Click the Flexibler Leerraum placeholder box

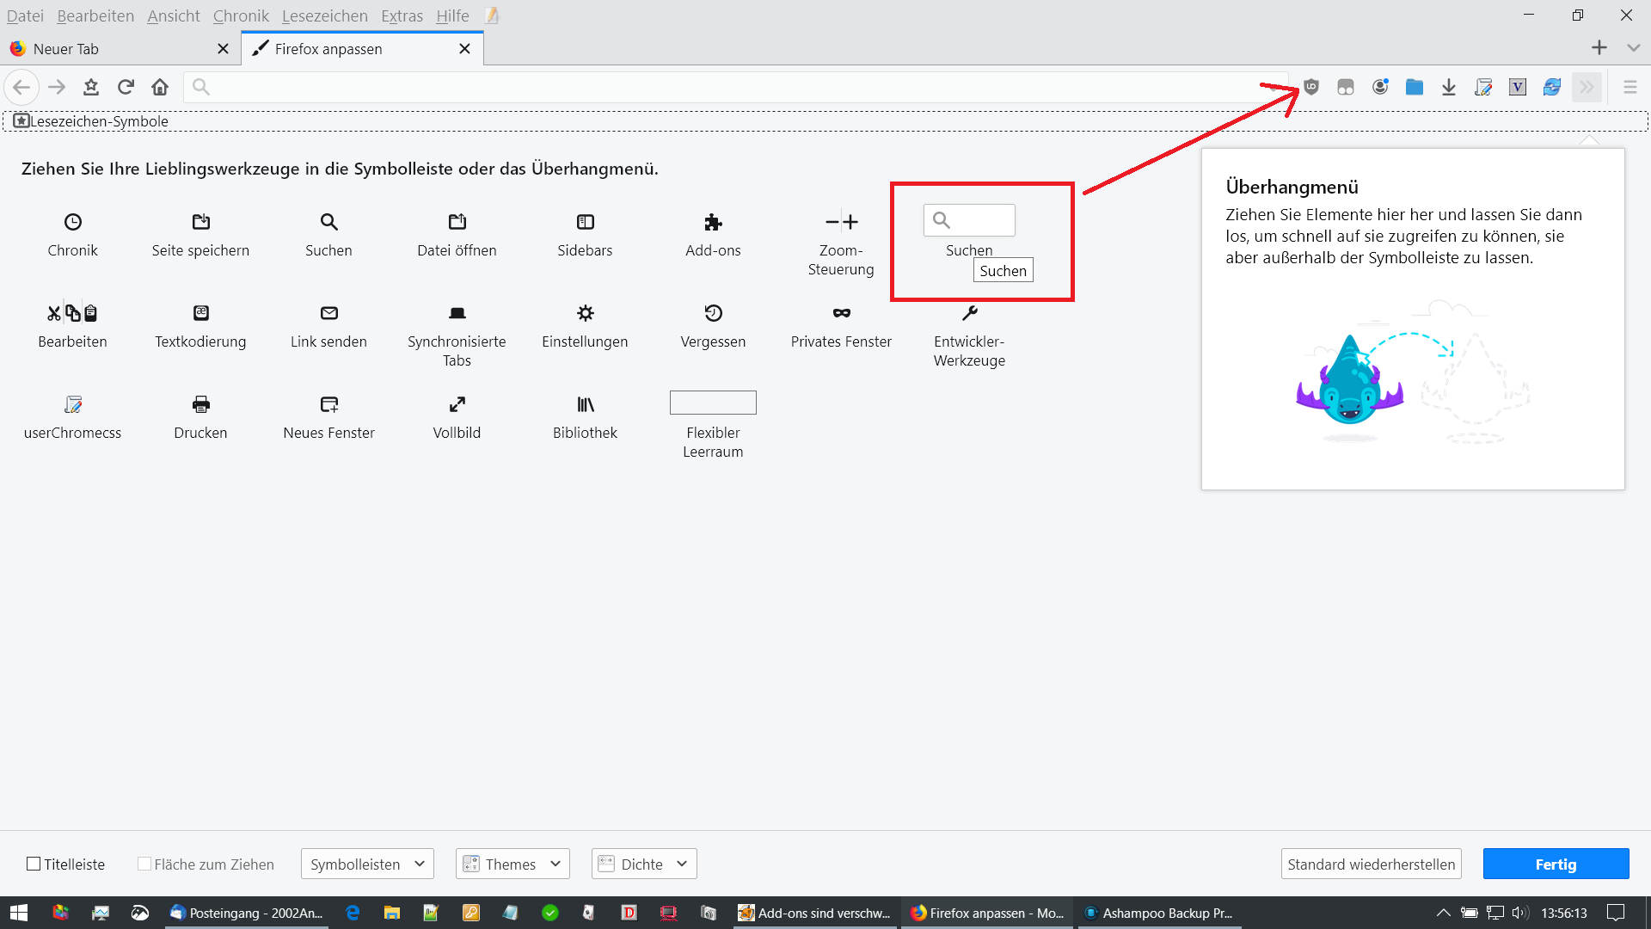pos(713,403)
